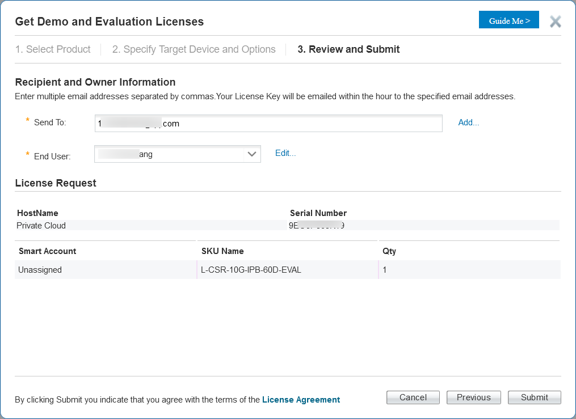The height and width of the screenshot is (419, 576).
Task: Open the End User dropdown arrow
Action: pyautogui.click(x=251, y=154)
